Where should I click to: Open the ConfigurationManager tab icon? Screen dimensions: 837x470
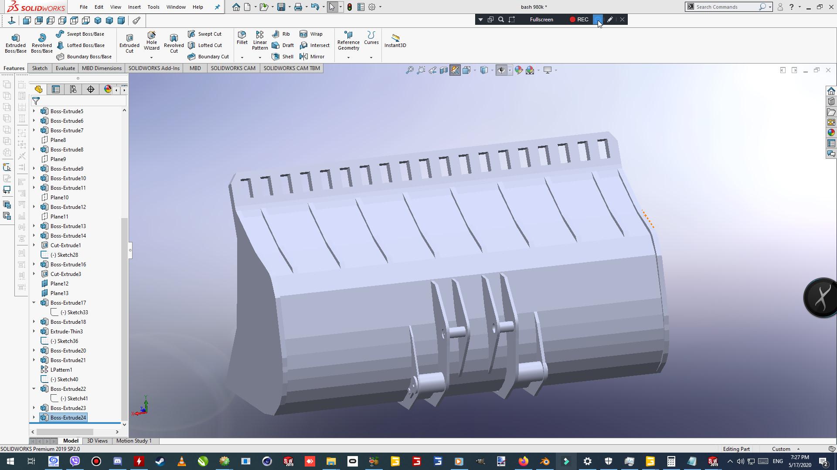click(73, 89)
